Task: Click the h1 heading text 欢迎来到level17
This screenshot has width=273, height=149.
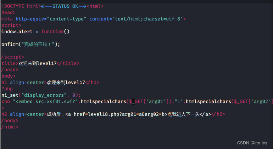Action: [66, 82]
